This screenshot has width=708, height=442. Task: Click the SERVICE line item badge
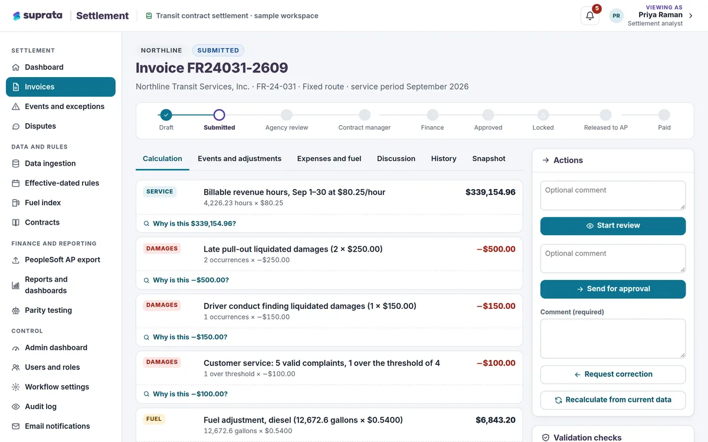160,192
